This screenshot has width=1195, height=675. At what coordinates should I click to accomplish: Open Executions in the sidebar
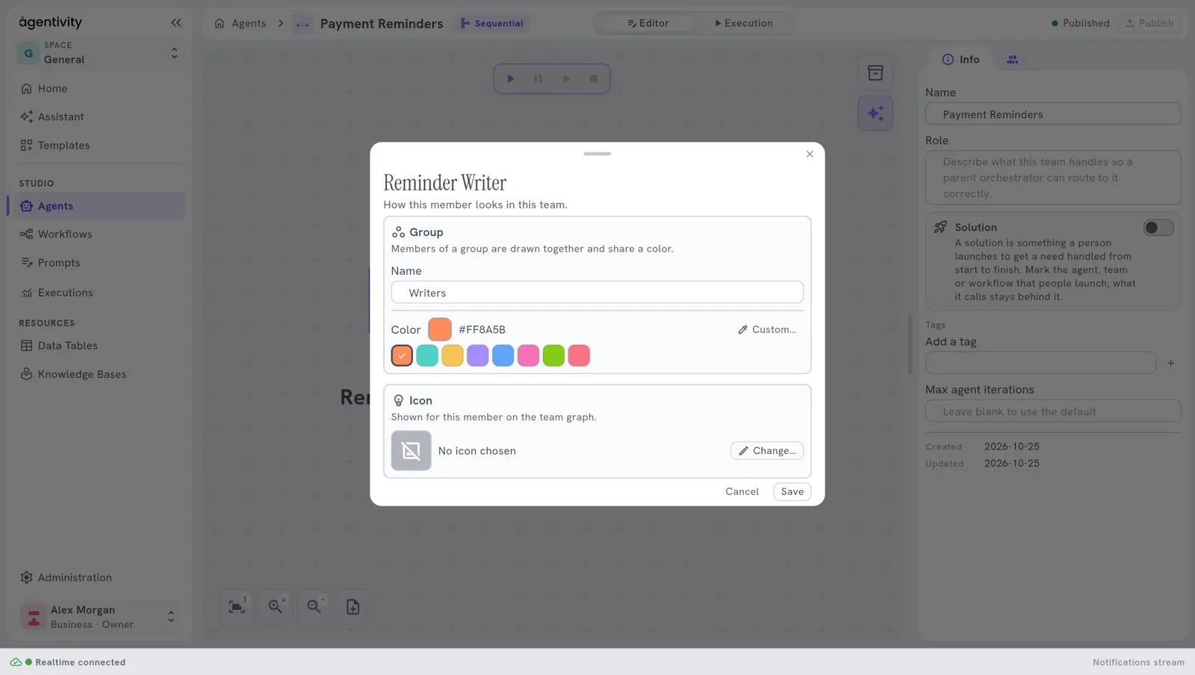99,293
